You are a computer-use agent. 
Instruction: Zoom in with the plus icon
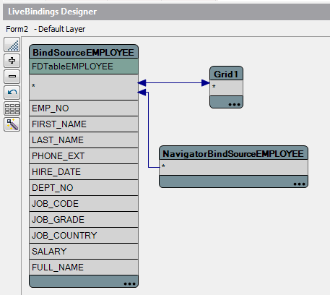click(12, 61)
